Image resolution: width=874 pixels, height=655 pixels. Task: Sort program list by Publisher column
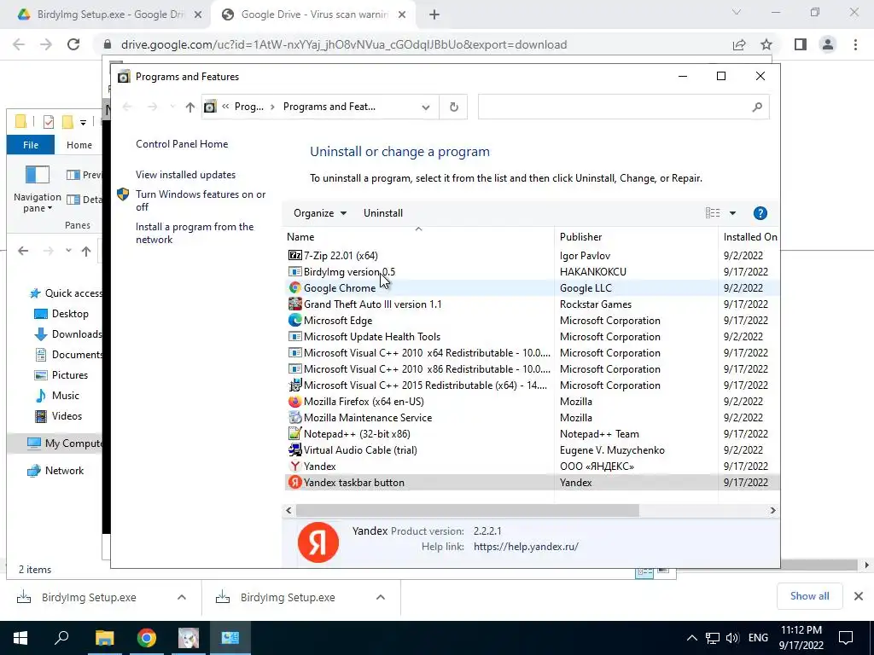(636, 237)
